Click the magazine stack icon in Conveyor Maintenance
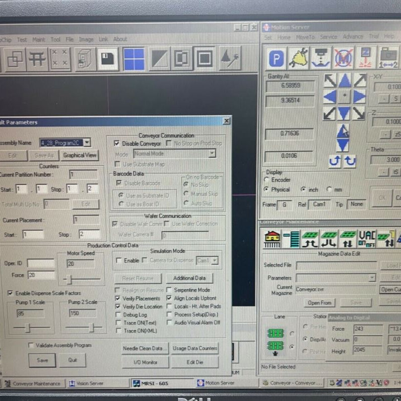401x401 pixels. point(291,239)
